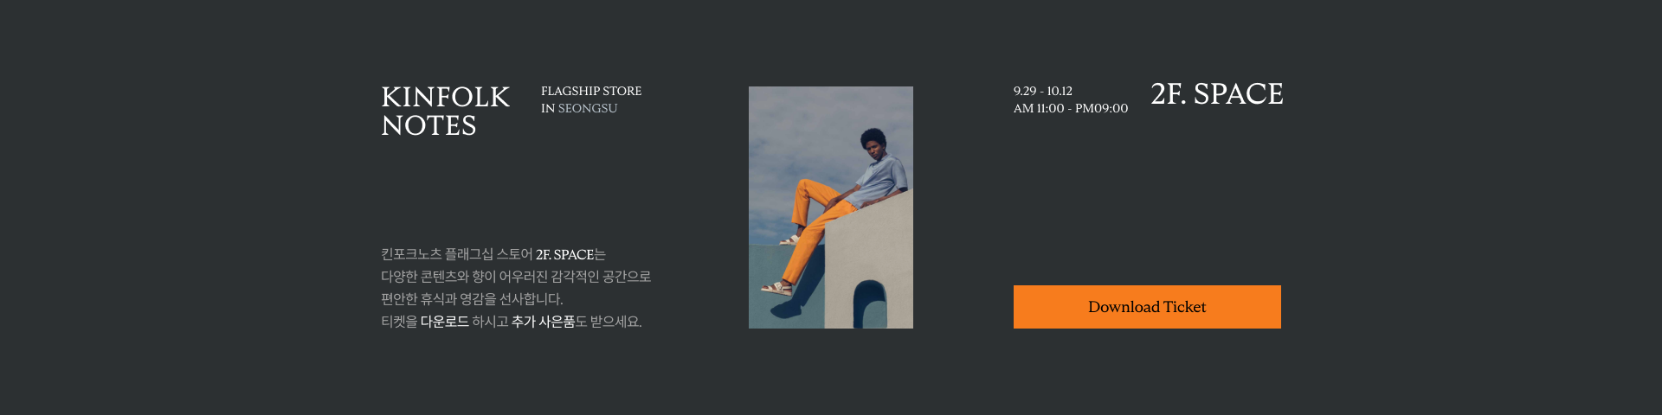Select the KINFOLK NOTES title

pyautogui.click(x=445, y=111)
